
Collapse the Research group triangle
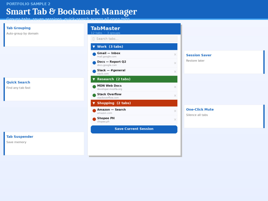(x=94, y=79)
